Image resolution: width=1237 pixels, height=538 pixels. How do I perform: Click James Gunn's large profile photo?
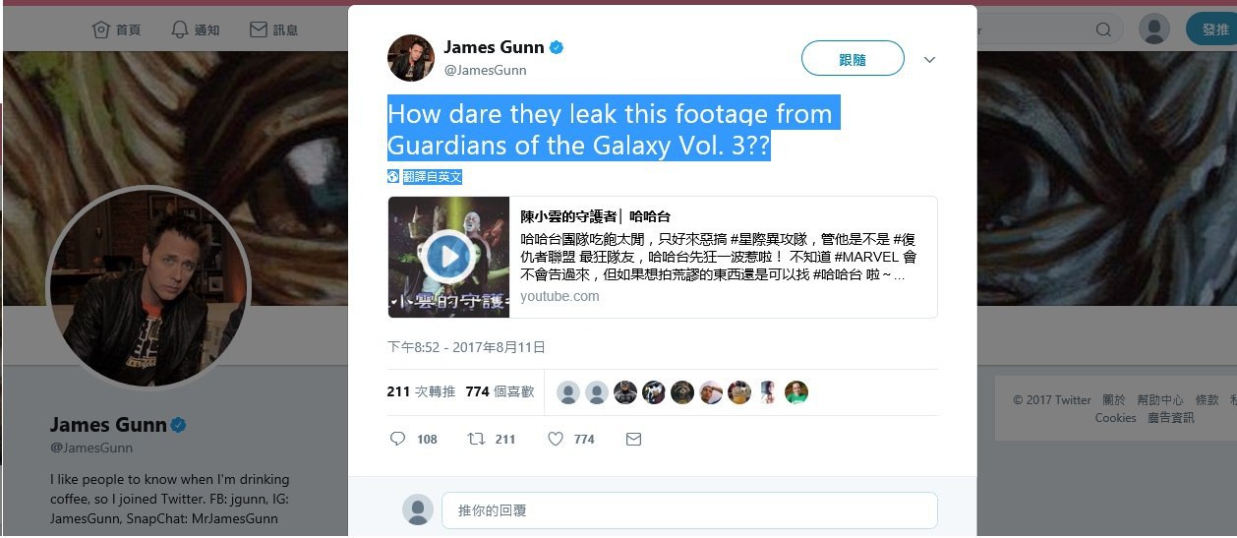tap(148, 286)
